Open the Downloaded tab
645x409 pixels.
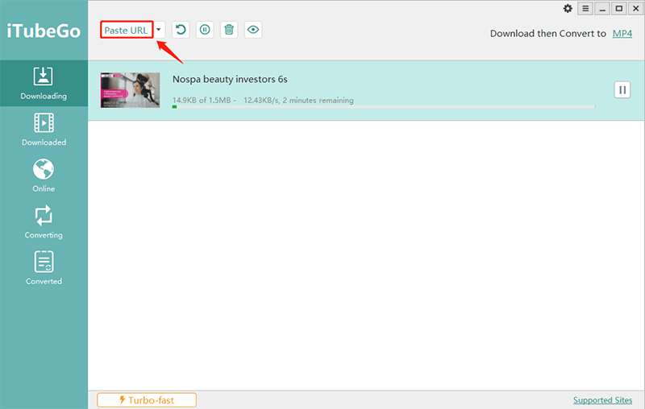click(x=44, y=130)
